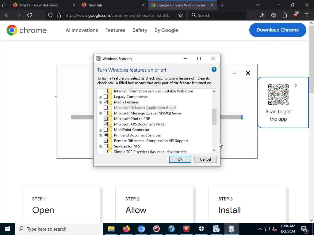
Task: Open File Explorer from the taskbar
Action: (x=111, y=229)
